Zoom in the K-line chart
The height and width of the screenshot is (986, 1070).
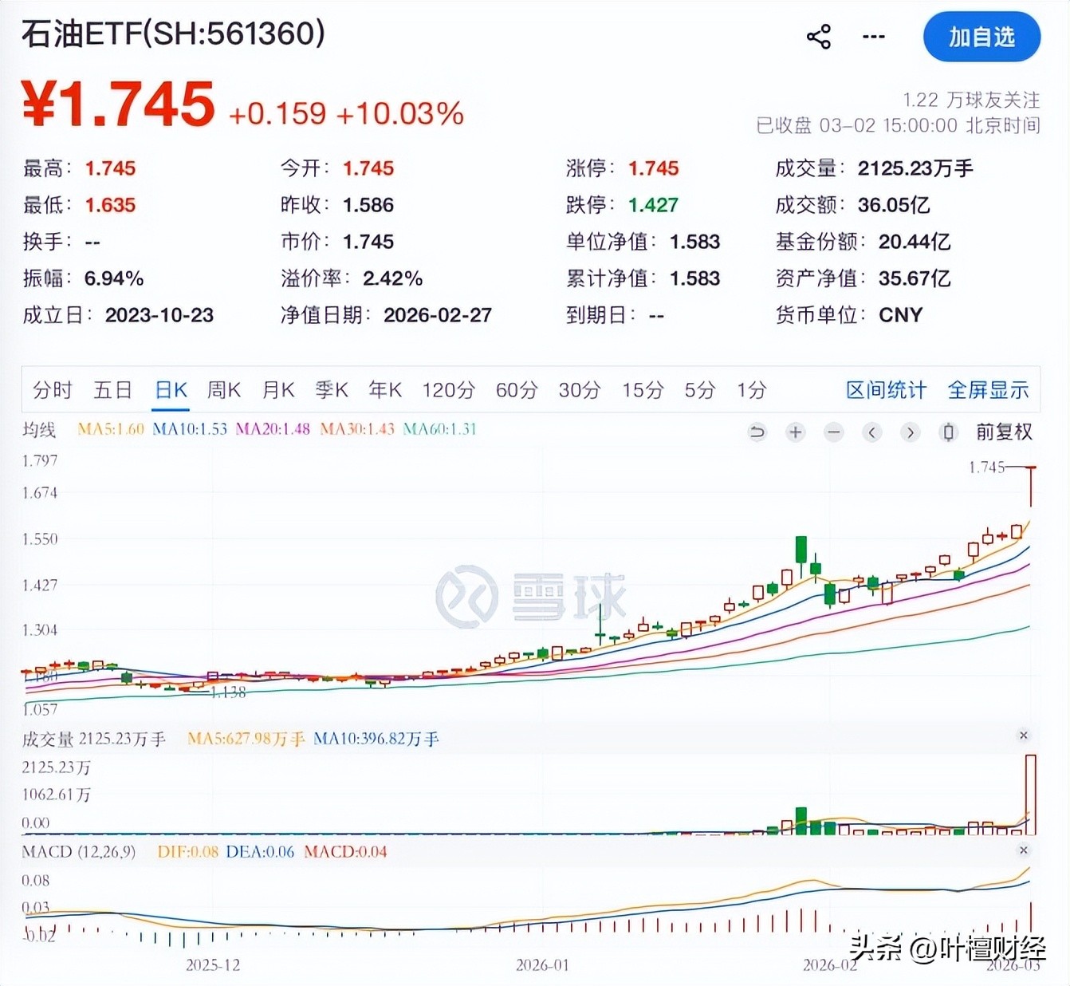(795, 432)
